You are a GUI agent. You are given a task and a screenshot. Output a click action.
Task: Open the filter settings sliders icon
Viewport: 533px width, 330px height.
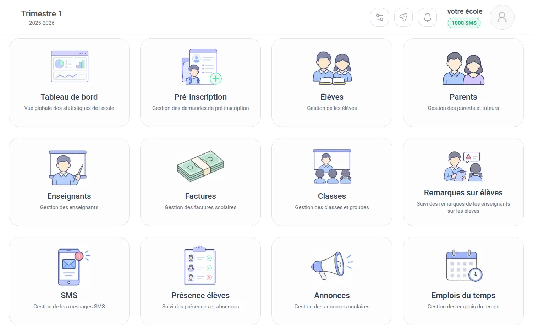pos(379,17)
